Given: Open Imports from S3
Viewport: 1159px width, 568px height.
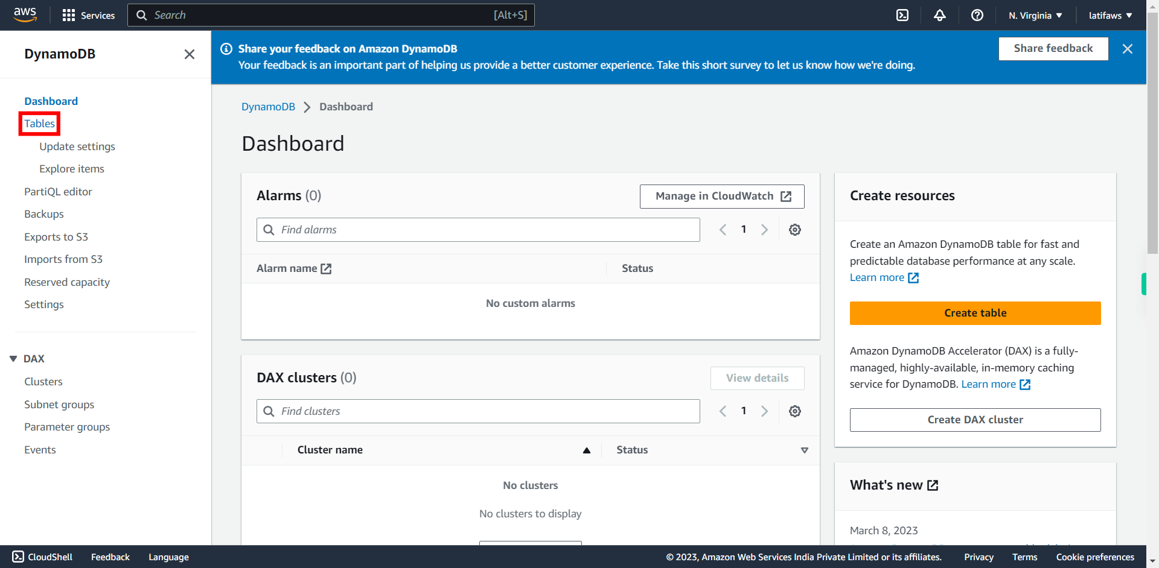Looking at the screenshot, I should [x=63, y=259].
